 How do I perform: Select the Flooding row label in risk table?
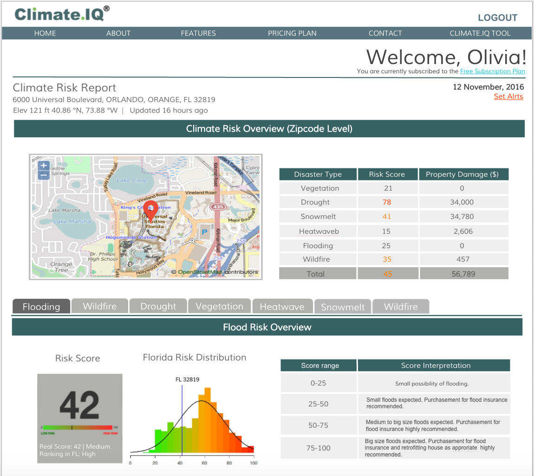tap(318, 246)
